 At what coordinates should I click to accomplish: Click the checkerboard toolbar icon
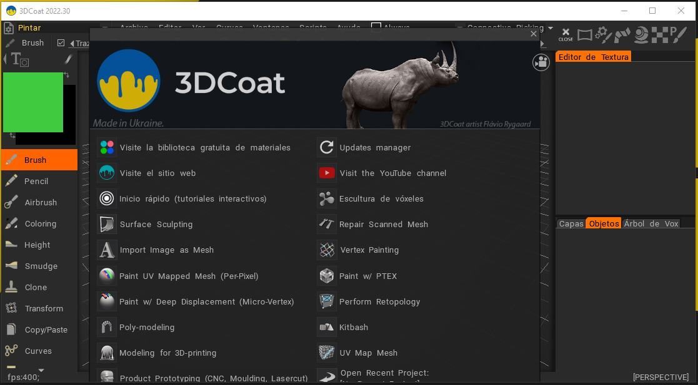click(660, 35)
